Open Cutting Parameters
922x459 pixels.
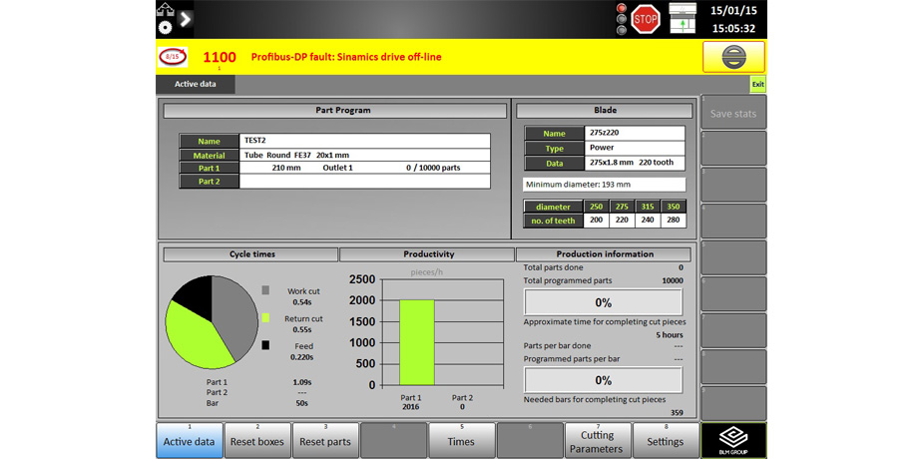tap(598, 441)
